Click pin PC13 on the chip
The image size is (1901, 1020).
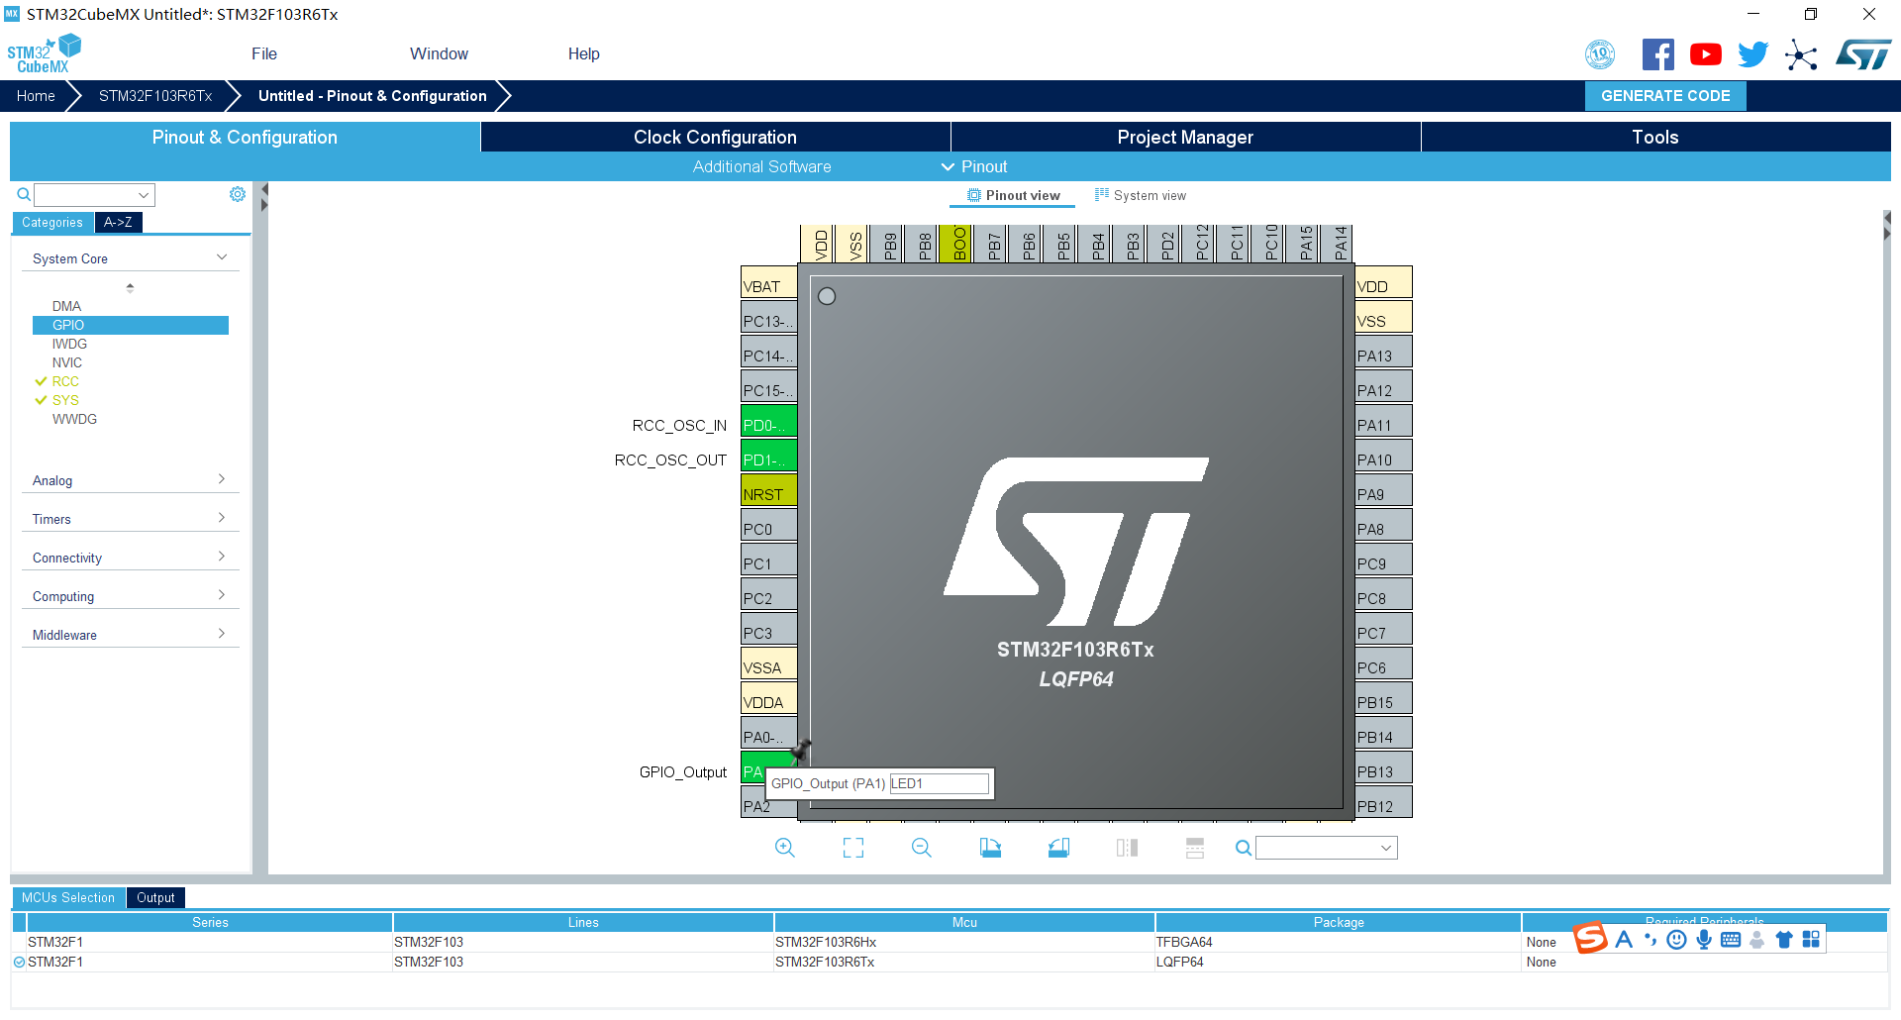[x=769, y=319]
